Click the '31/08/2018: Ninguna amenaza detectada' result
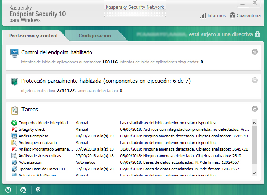 point(184,149)
